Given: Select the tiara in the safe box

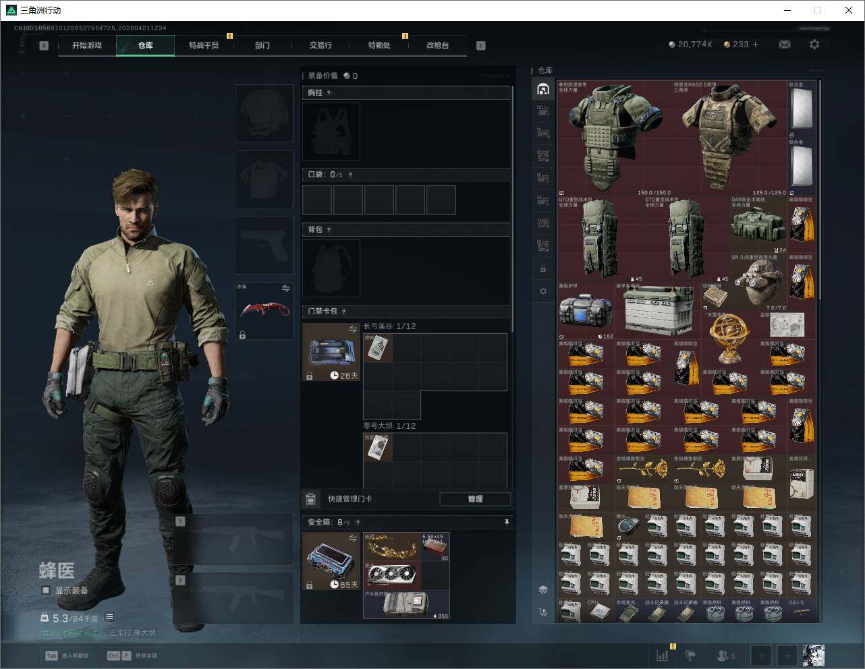Looking at the screenshot, I should tap(392, 547).
